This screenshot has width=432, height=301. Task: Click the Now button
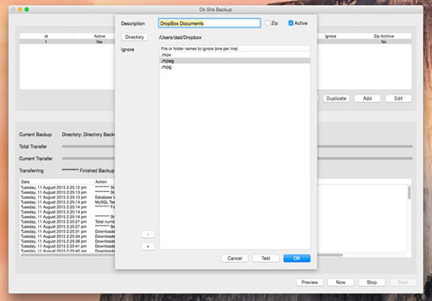tap(340, 282)
